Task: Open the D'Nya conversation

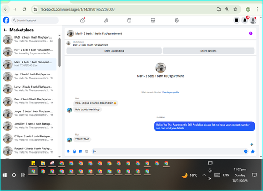Action: click(29, 138)
